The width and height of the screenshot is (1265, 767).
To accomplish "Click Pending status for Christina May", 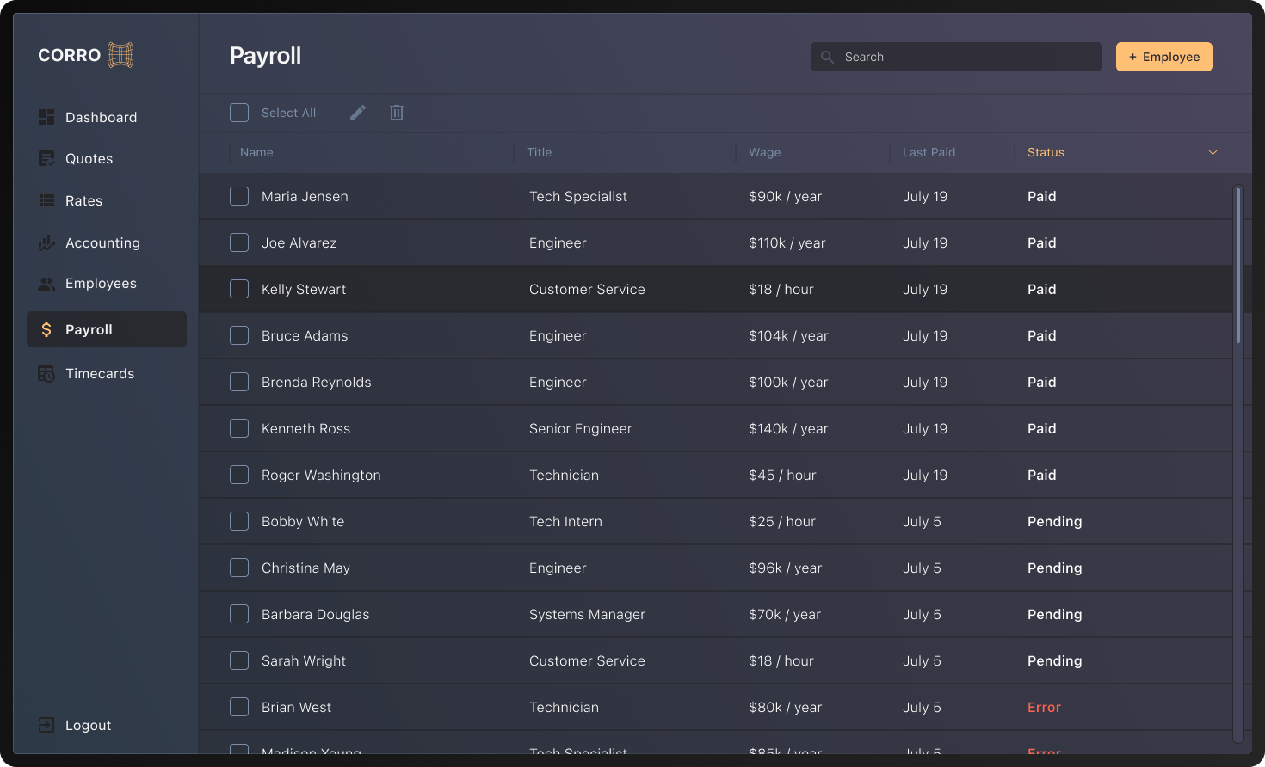I will click(x=1054, y=568).
